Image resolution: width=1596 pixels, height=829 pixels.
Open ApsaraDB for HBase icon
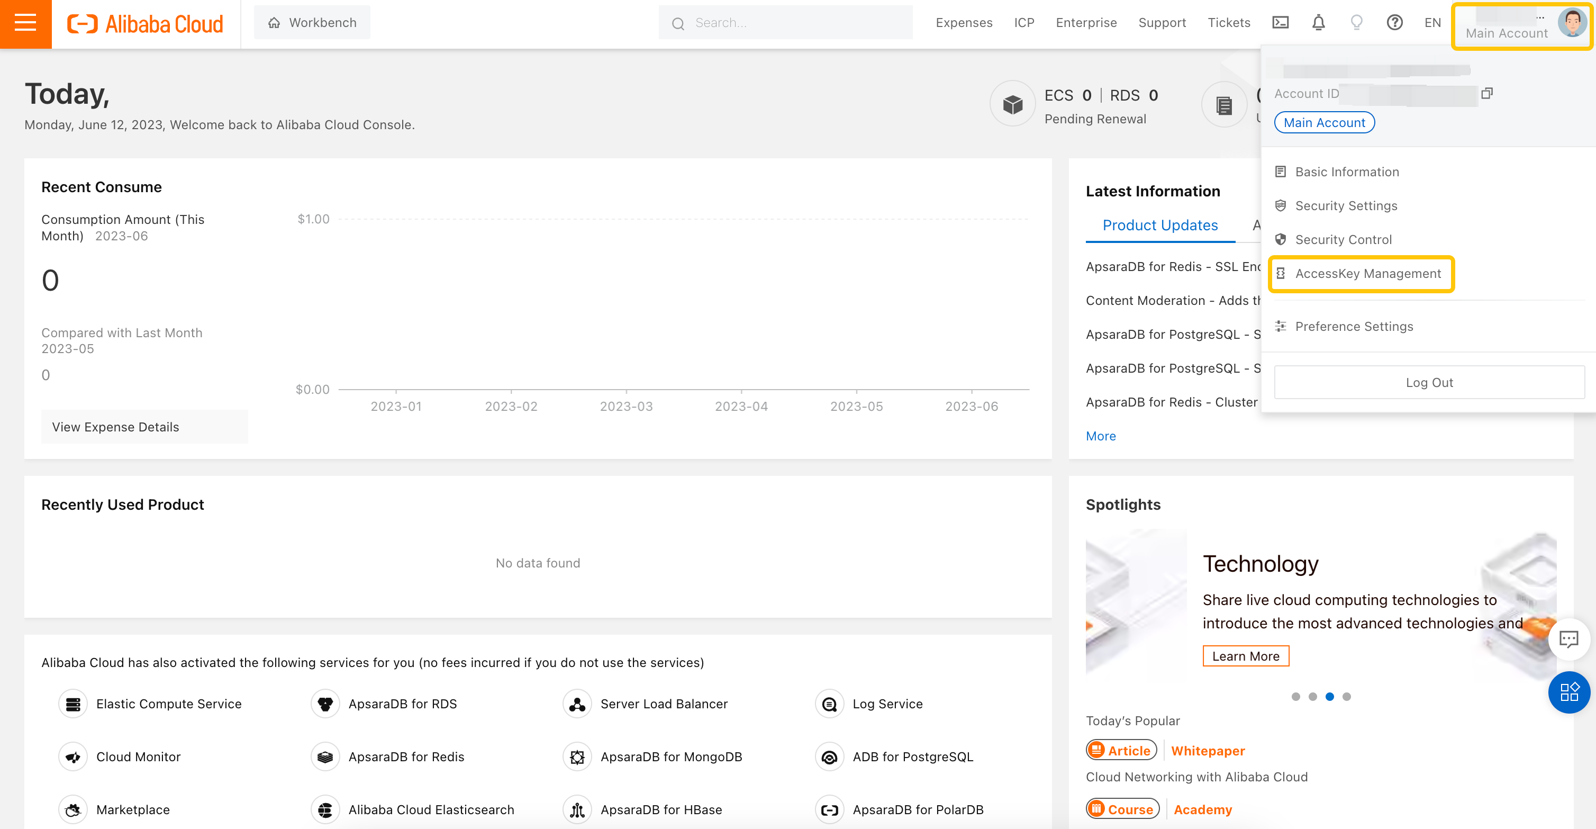pos(577,809)
